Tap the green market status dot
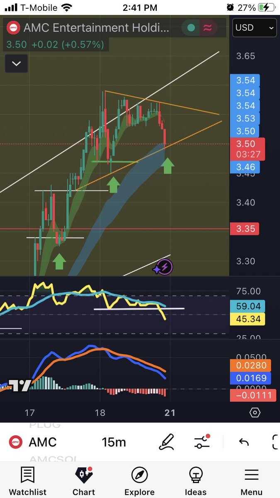 tap(191, 28)
